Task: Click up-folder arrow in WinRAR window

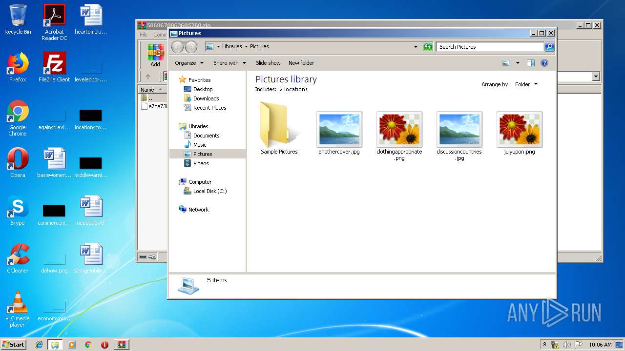Action: pos(148,77)
